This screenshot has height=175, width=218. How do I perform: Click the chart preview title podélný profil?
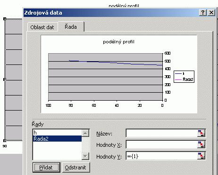pyautogui.click(x=118, y=42)
